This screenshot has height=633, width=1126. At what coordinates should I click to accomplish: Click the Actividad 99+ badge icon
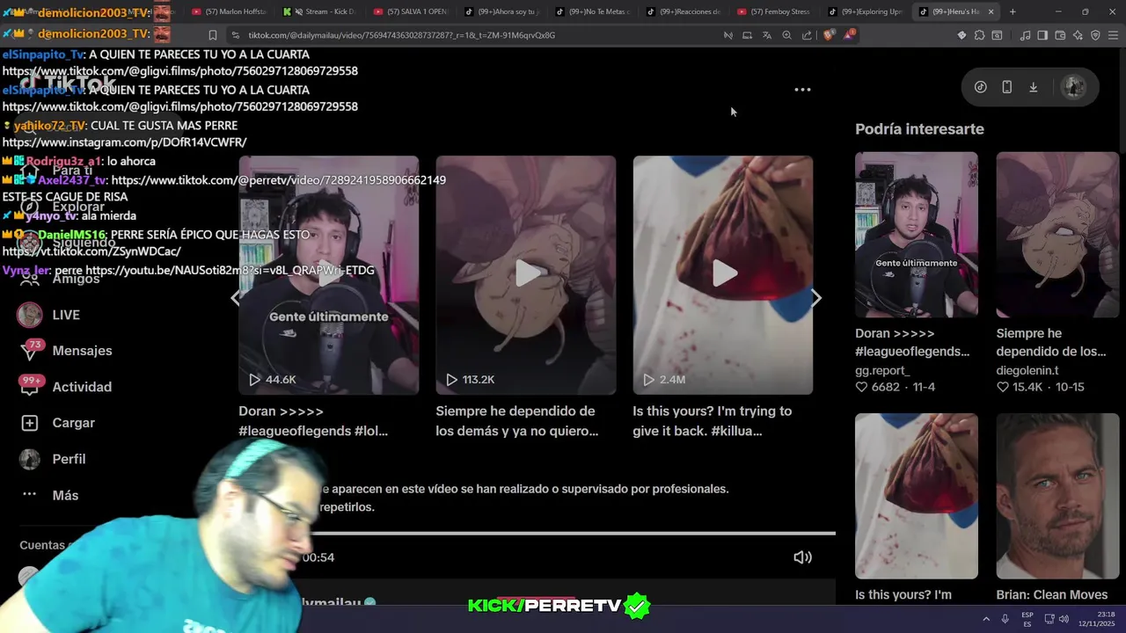tap(32, 385)
